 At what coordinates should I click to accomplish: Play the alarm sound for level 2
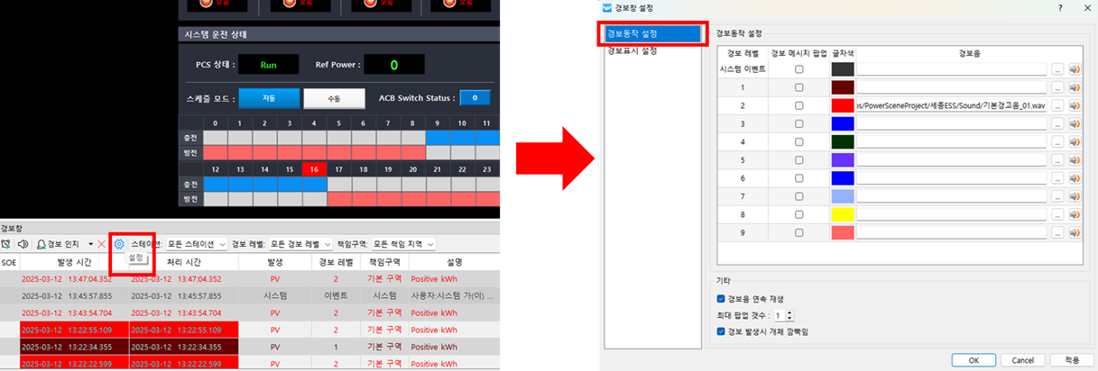[x=1074, y=105]
